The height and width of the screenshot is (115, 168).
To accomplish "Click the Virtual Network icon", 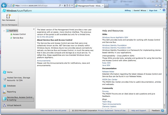I will [x=4, y=105].
